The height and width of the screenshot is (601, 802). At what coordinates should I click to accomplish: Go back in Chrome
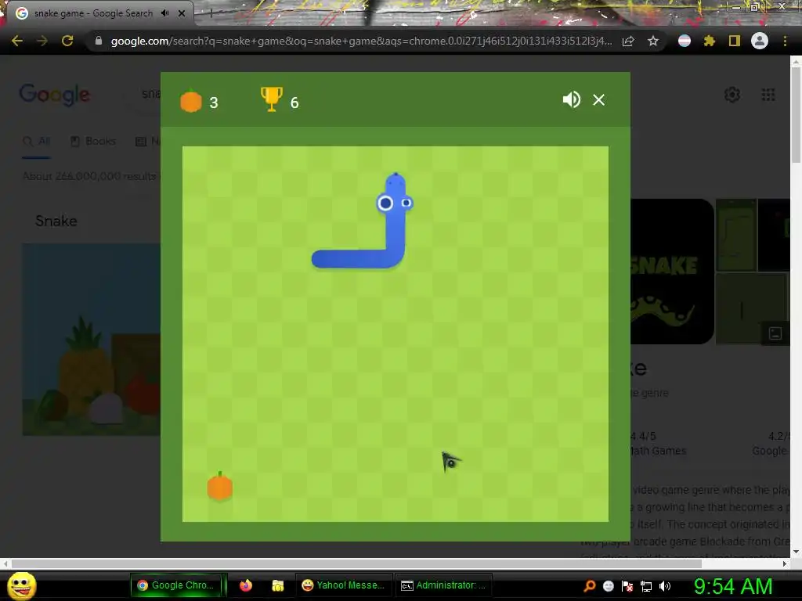tap(17, 41)
